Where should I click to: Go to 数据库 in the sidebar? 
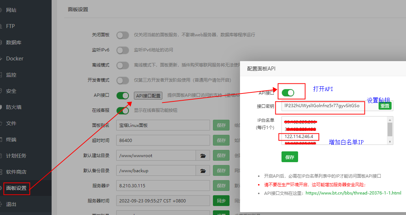(x=13, y=42)
